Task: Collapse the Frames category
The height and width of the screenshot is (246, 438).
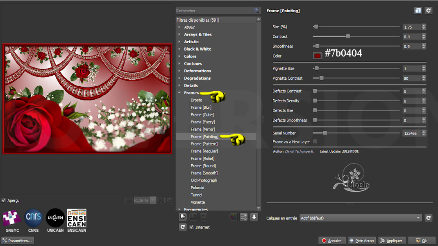Action: click(179, 93)
